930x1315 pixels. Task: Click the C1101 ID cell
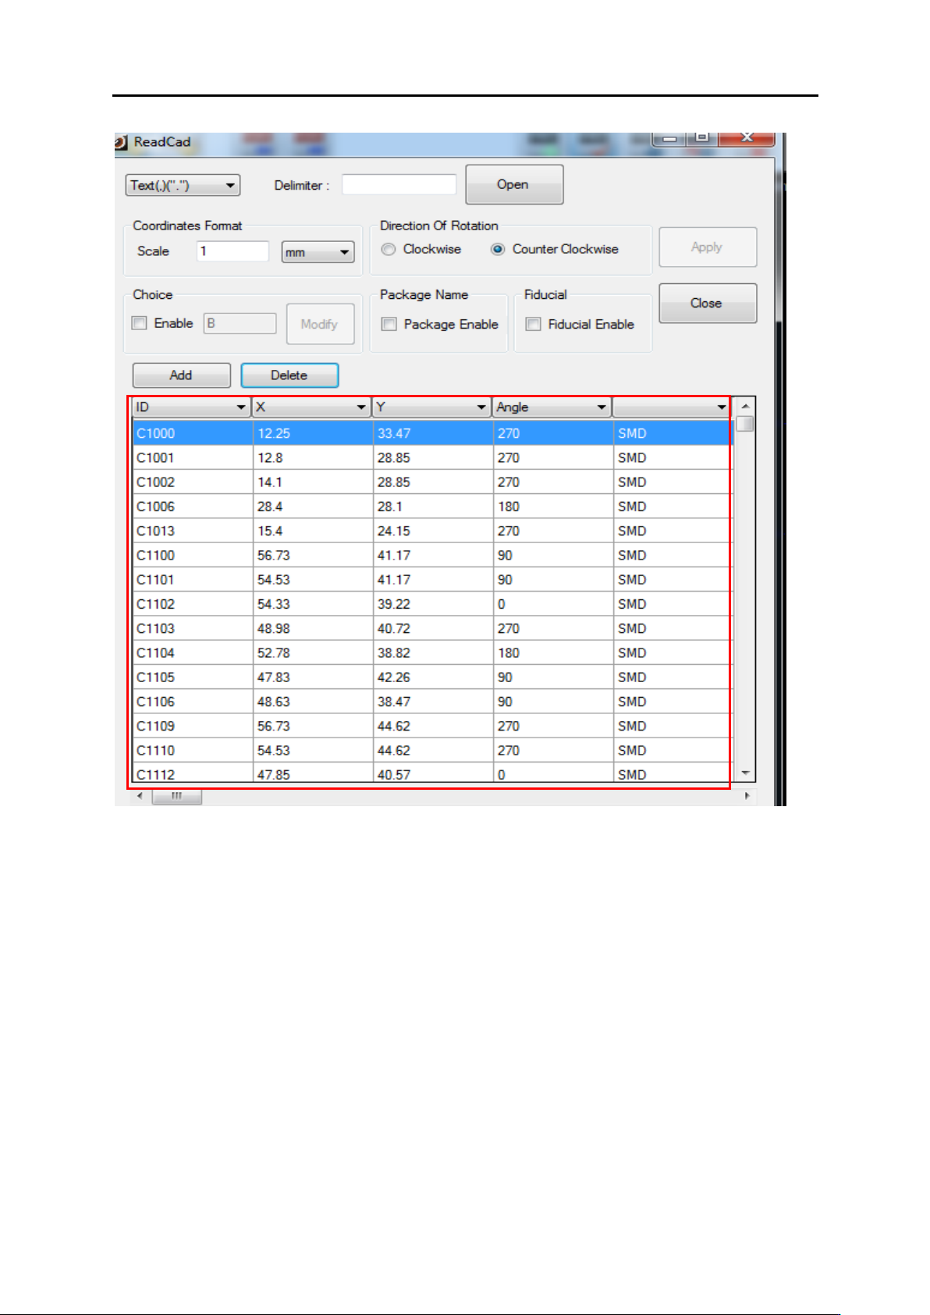tap(193, 580)
